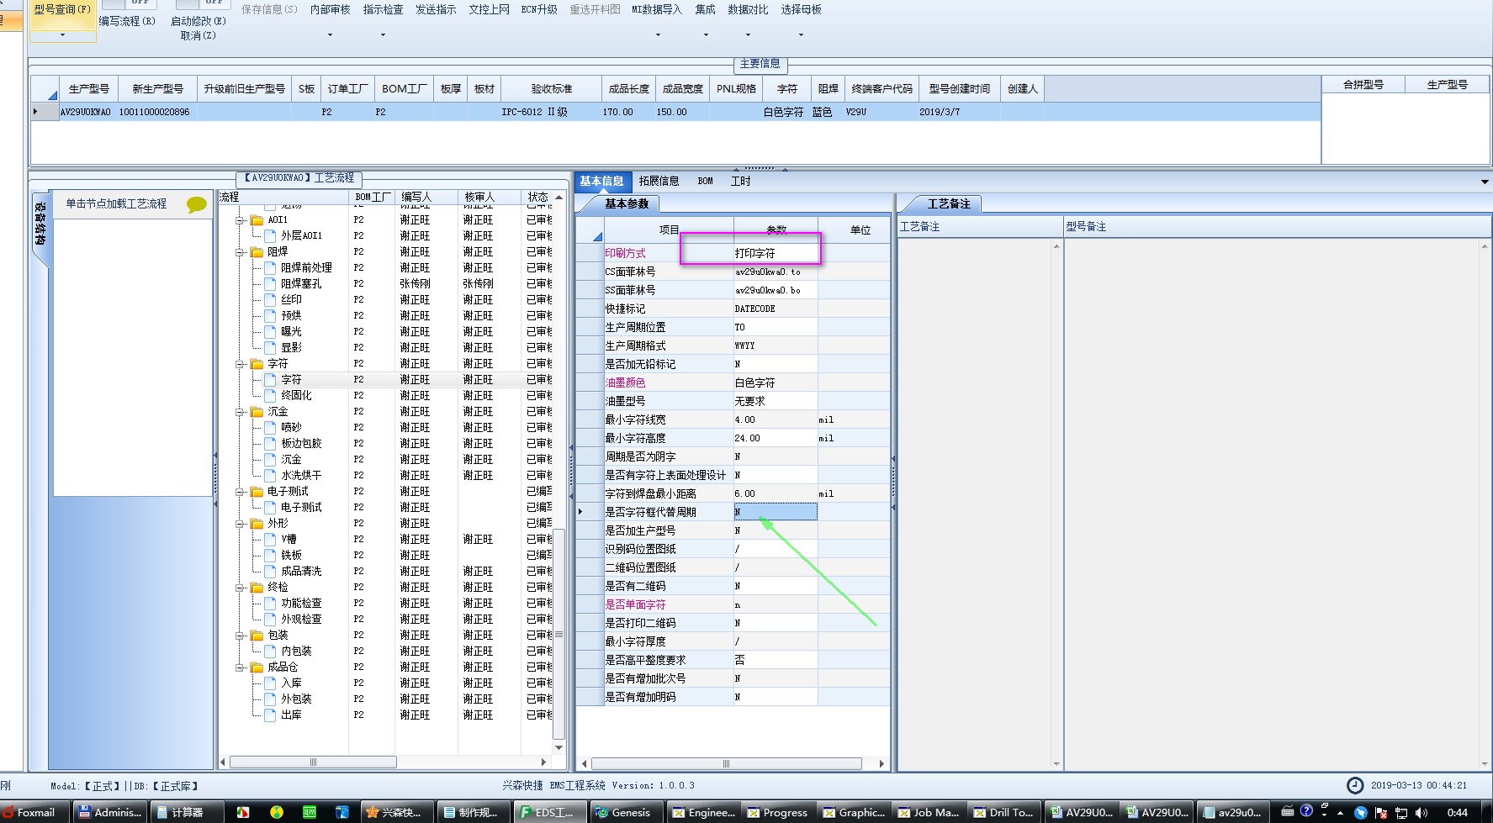The image size is (1493, 823).
Task: Open the Job Ma... taskbar window
Action: coord(928,812)
